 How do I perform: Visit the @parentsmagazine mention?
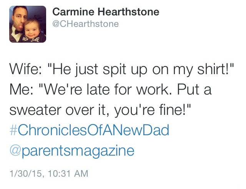71,150
